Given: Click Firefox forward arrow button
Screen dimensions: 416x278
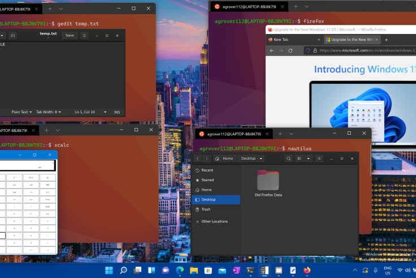Looking at the screenshot, I should coord(281,50).
